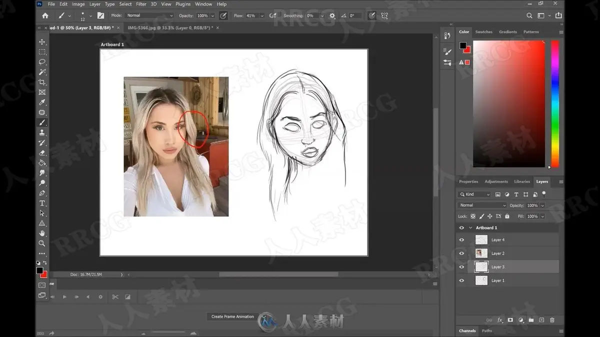Select the Horizontal Type tool
This screenshot has width=600, height=337.
point(42,203)
